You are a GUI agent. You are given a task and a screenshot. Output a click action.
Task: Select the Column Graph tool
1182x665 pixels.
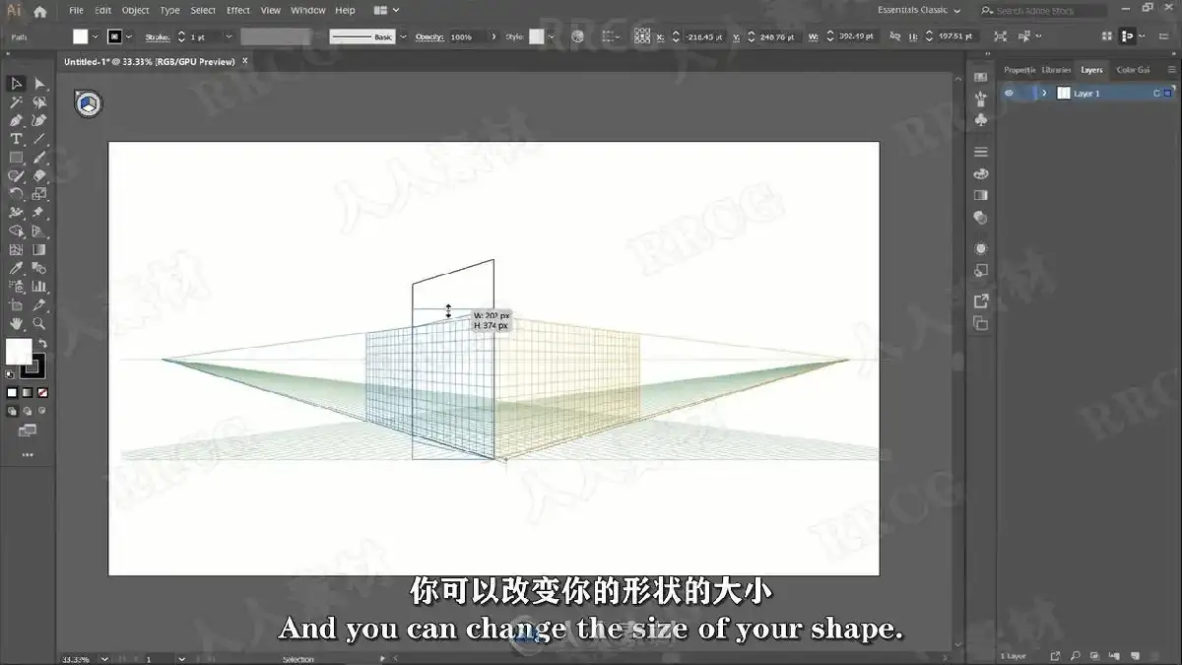point(39,287)
